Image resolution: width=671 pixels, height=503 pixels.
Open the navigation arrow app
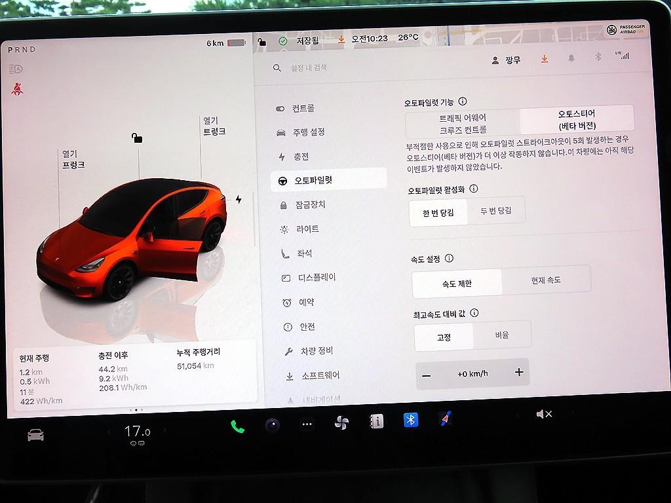[446, 419]
